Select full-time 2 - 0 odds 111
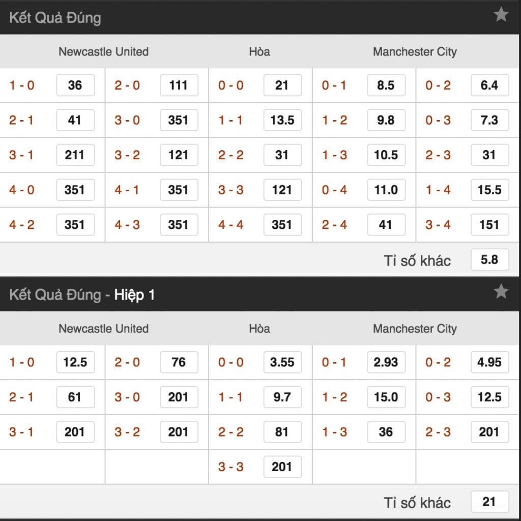The width and height of the screenshot is (521, 521). 179,85
